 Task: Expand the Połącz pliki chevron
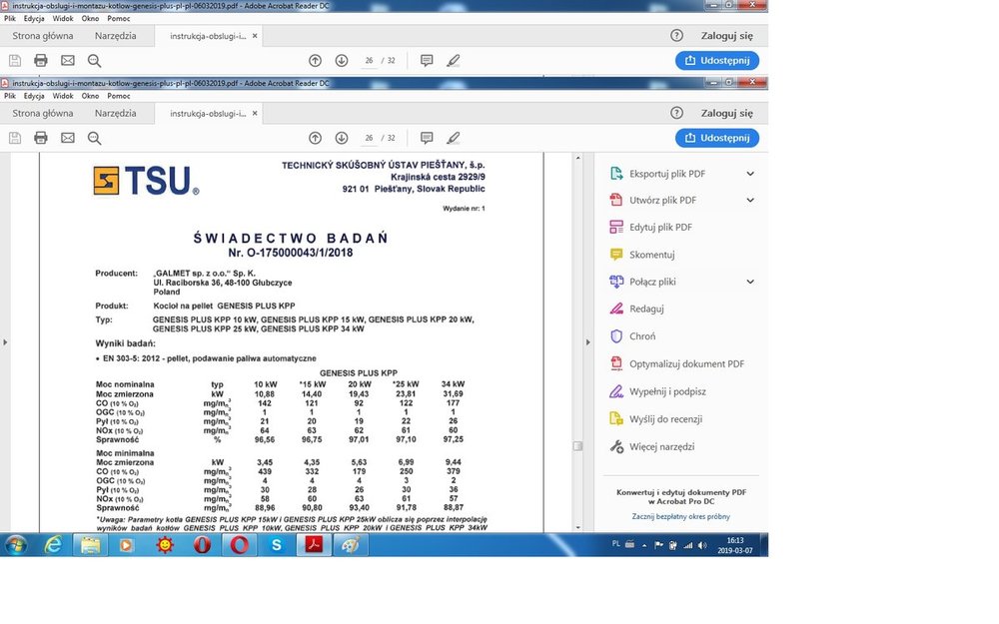(750, 282)
